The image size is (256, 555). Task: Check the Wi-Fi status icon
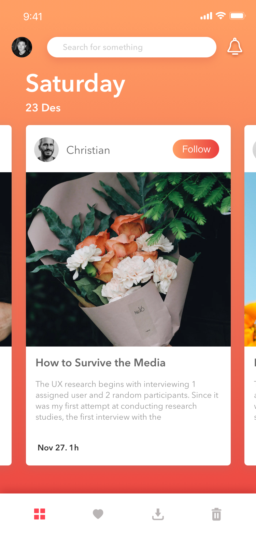[x=221, y=16]
